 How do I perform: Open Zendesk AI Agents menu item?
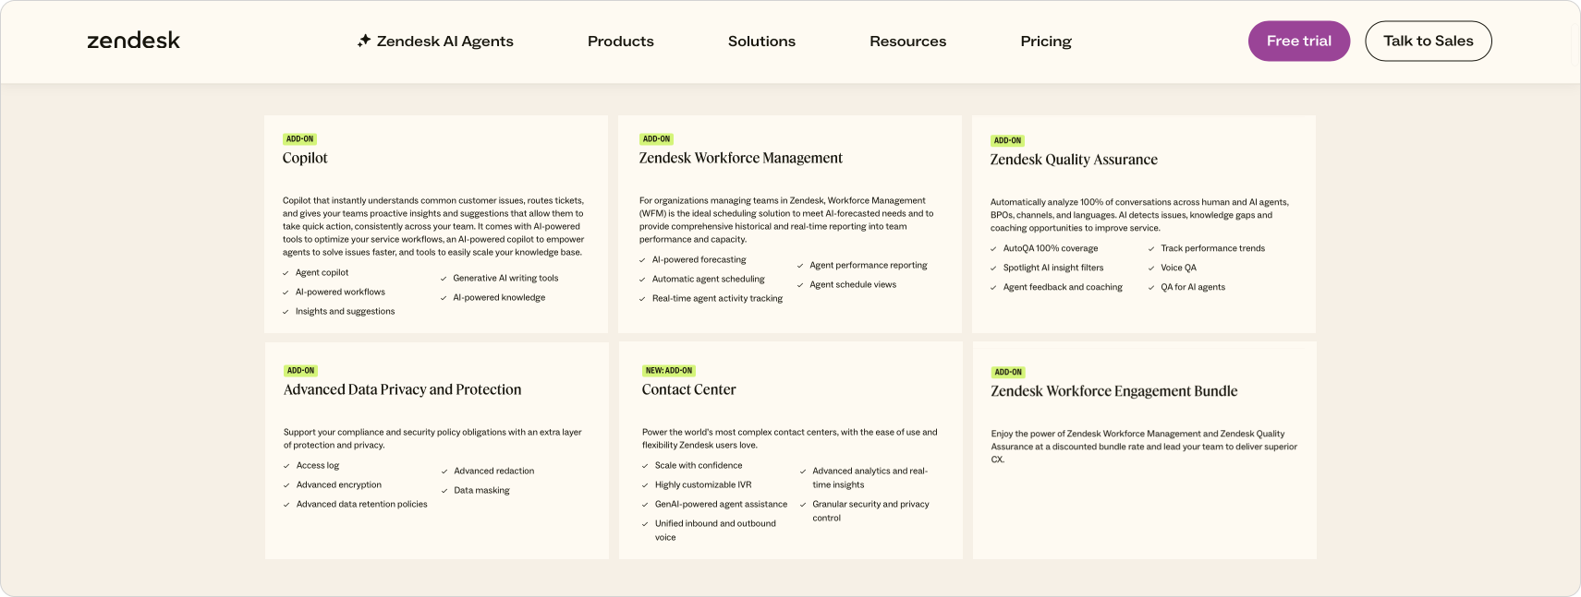tap(435, 42)
